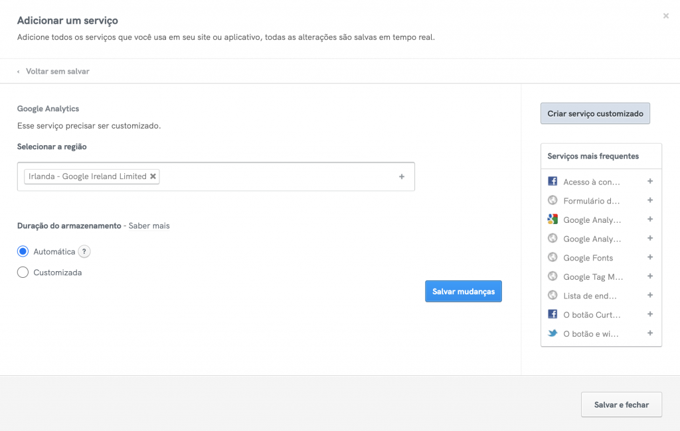Click the plus icon next to Google Fonts
This screenshot has height=431, width=680.
click(x=650, y=257)
